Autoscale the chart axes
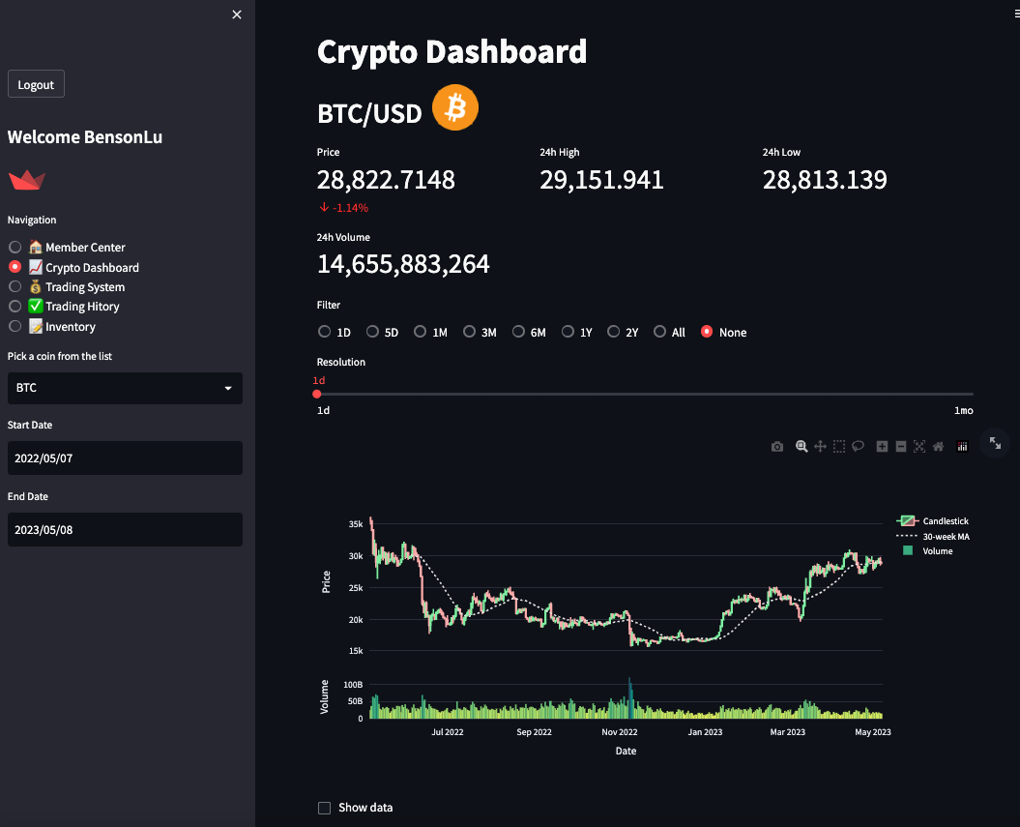The height and width of the screenshot is (827, 1020). 918,446
